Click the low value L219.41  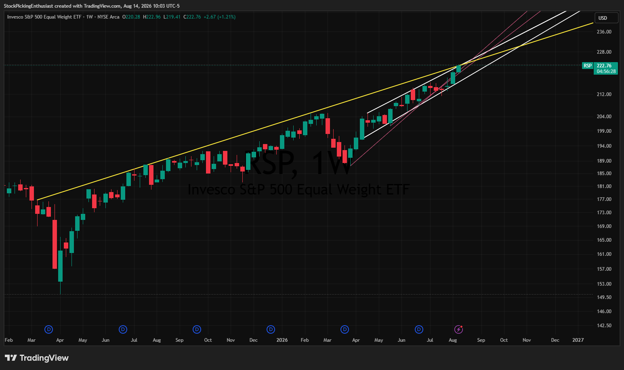coord(172,17)
